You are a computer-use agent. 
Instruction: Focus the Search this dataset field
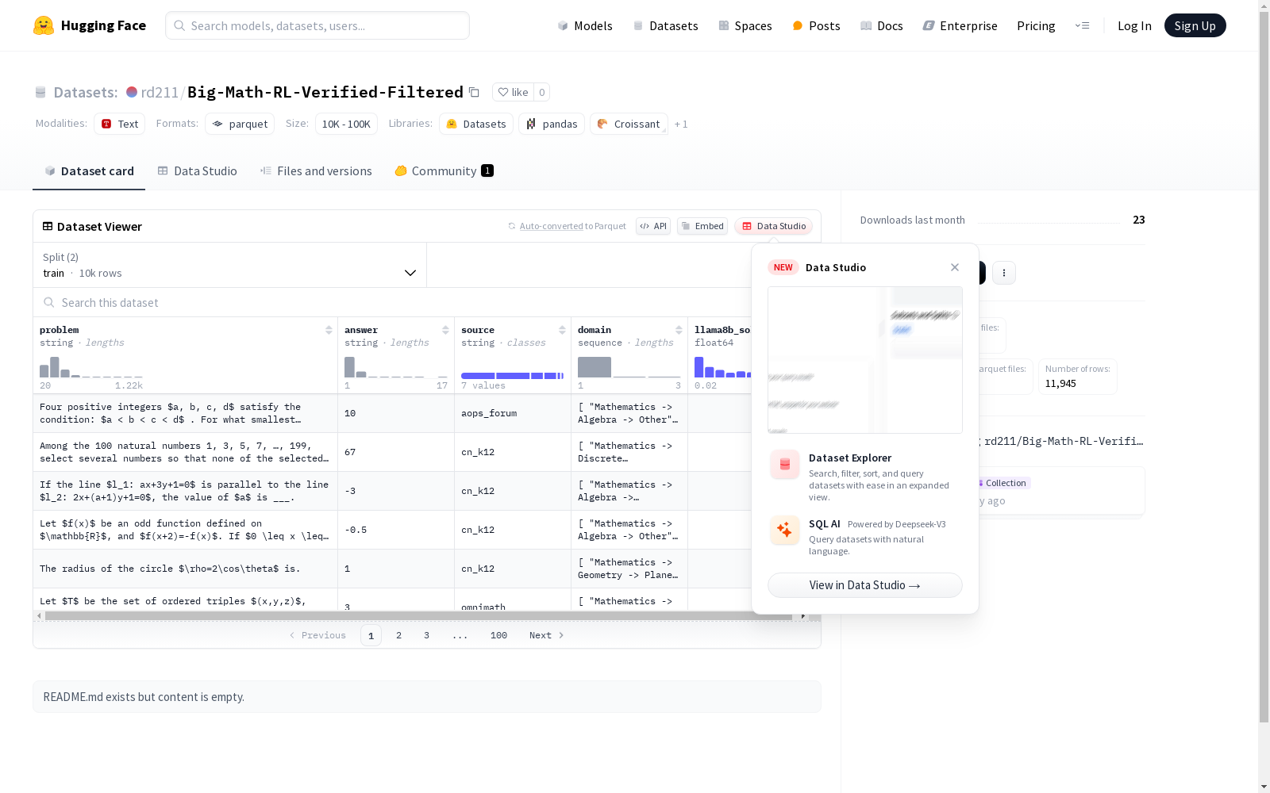tap(392, 302)
